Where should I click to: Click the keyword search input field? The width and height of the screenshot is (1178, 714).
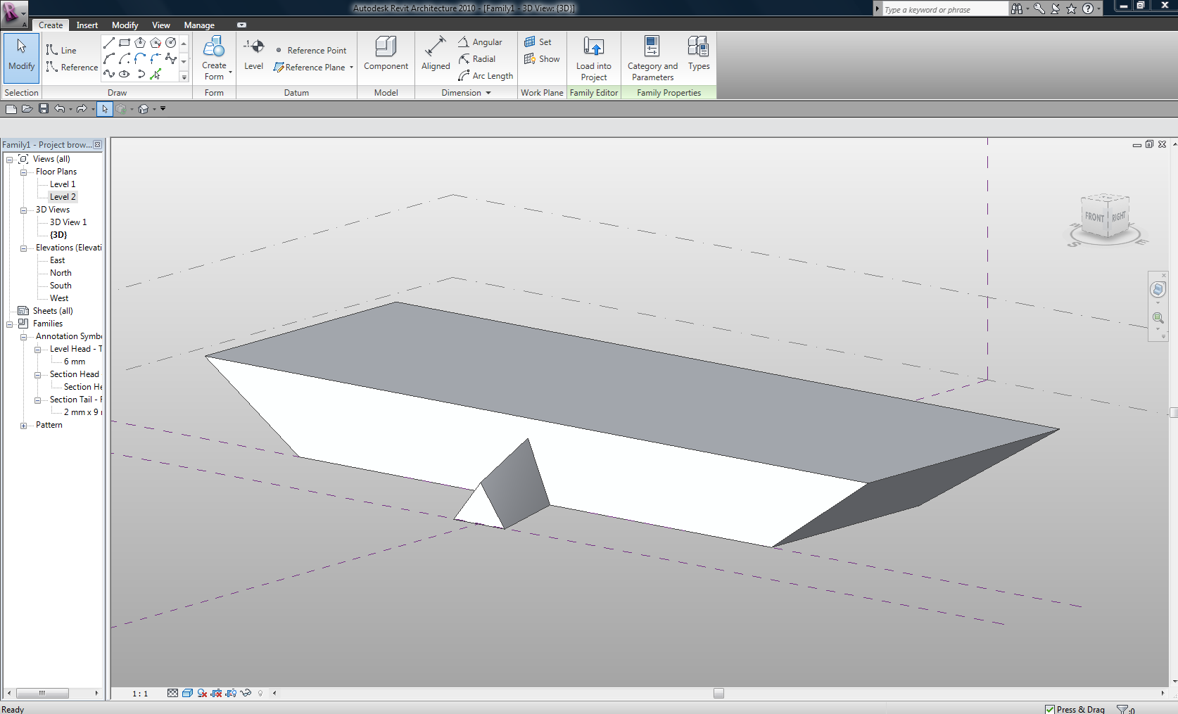943,9
